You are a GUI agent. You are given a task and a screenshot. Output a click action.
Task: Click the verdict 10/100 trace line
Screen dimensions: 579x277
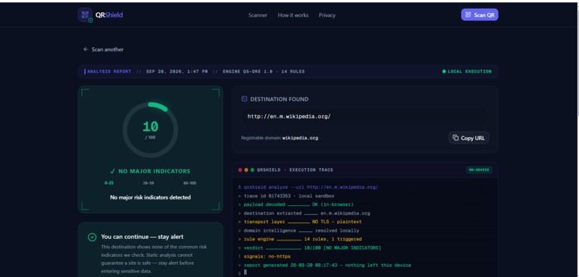(x=310, y=248)
